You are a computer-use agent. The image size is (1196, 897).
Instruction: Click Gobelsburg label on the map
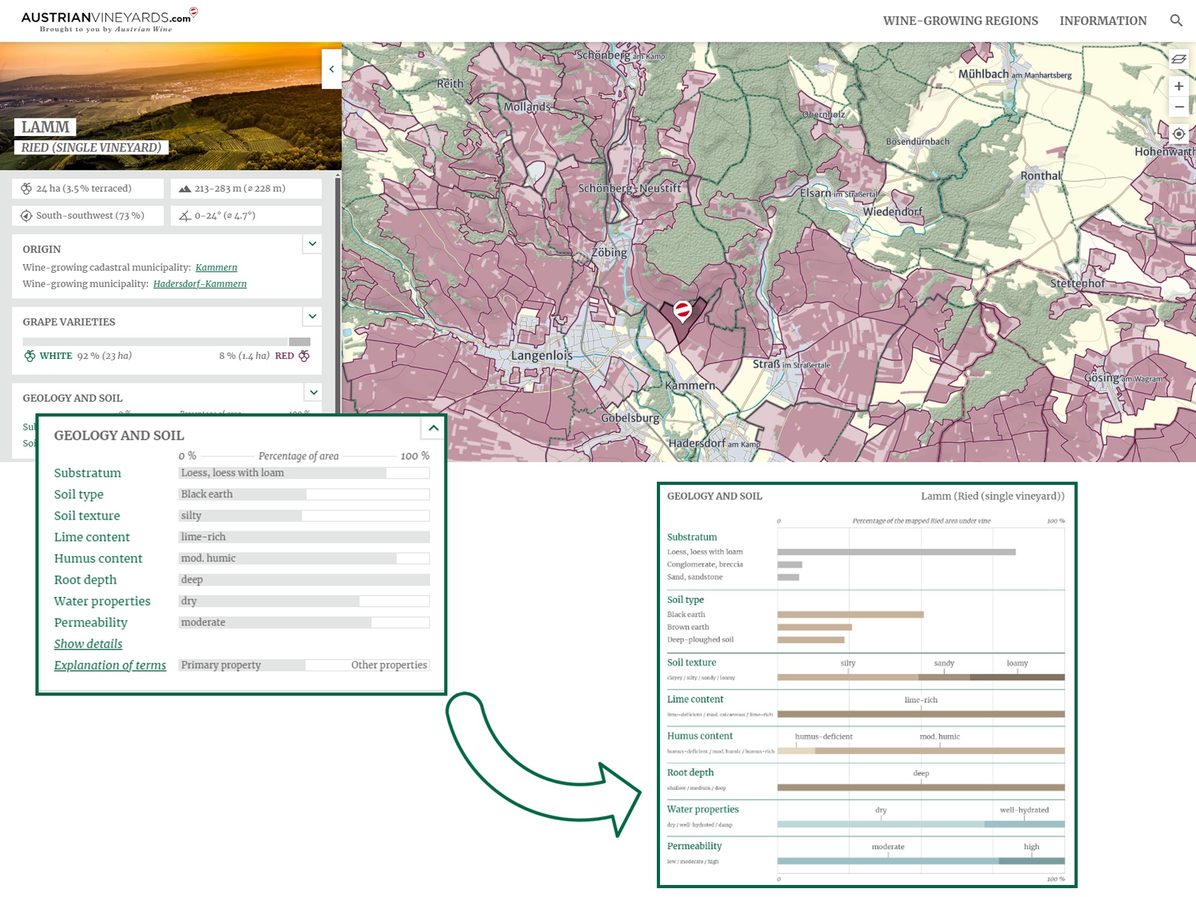630,418
